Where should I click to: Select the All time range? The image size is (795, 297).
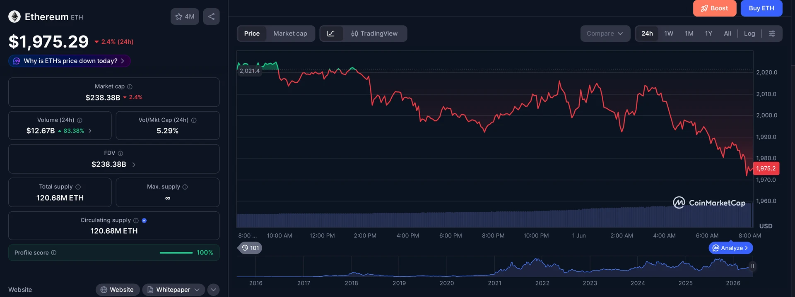point(728,34)
